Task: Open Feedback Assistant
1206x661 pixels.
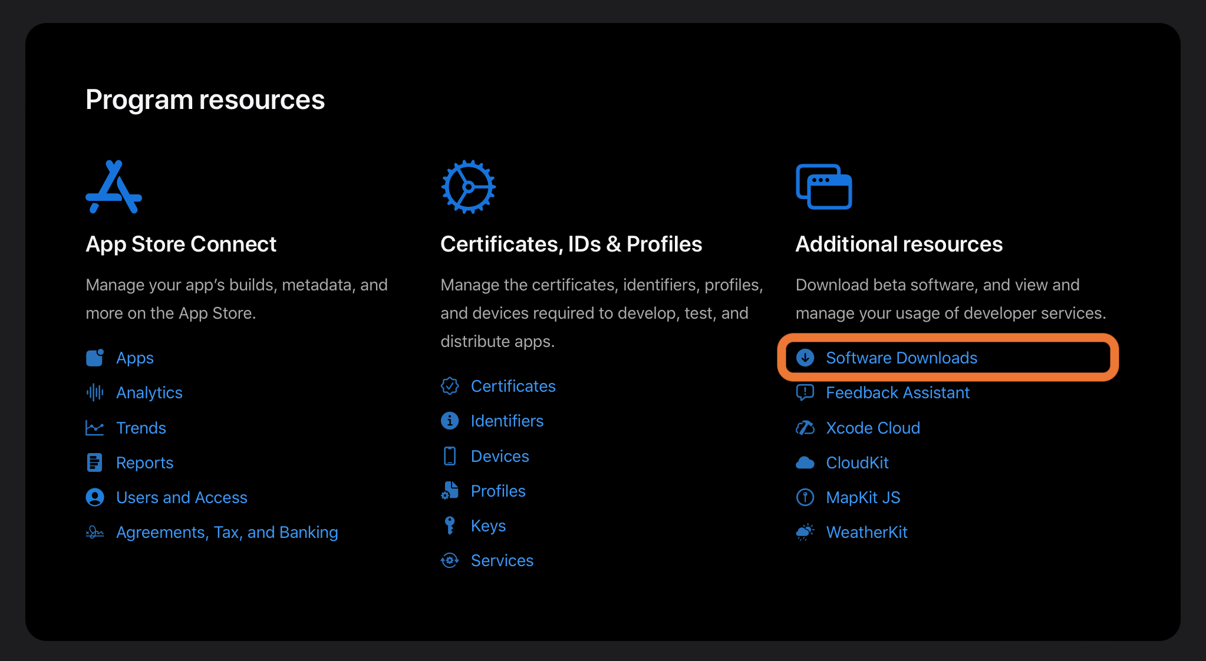Action: [897, 393]
